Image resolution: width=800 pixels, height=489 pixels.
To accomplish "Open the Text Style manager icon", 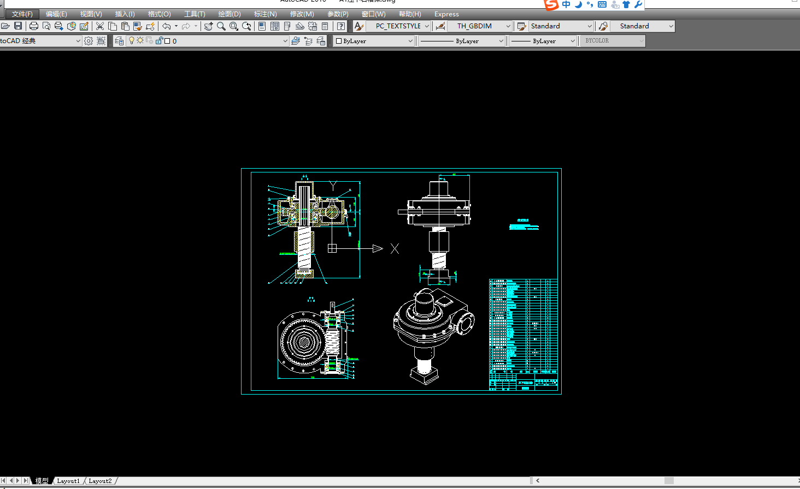I will (x=358, y=26).
